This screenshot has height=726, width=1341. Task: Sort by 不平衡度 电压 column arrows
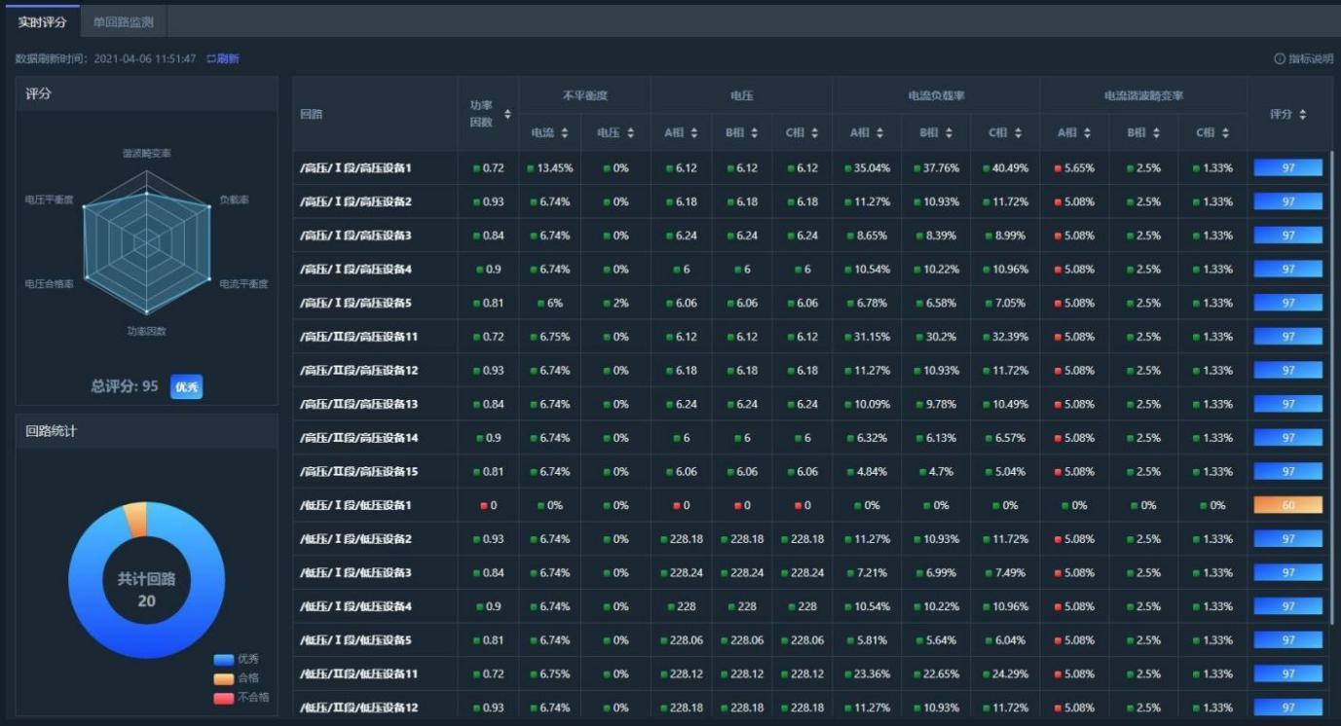tap(630, 133)
